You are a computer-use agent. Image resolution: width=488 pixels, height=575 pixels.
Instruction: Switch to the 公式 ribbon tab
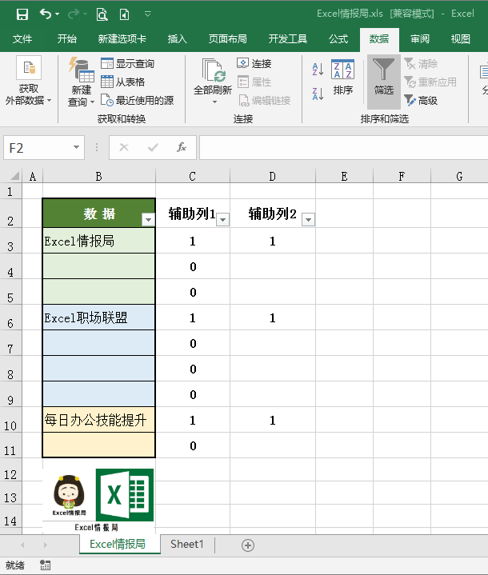click(338, 39)
